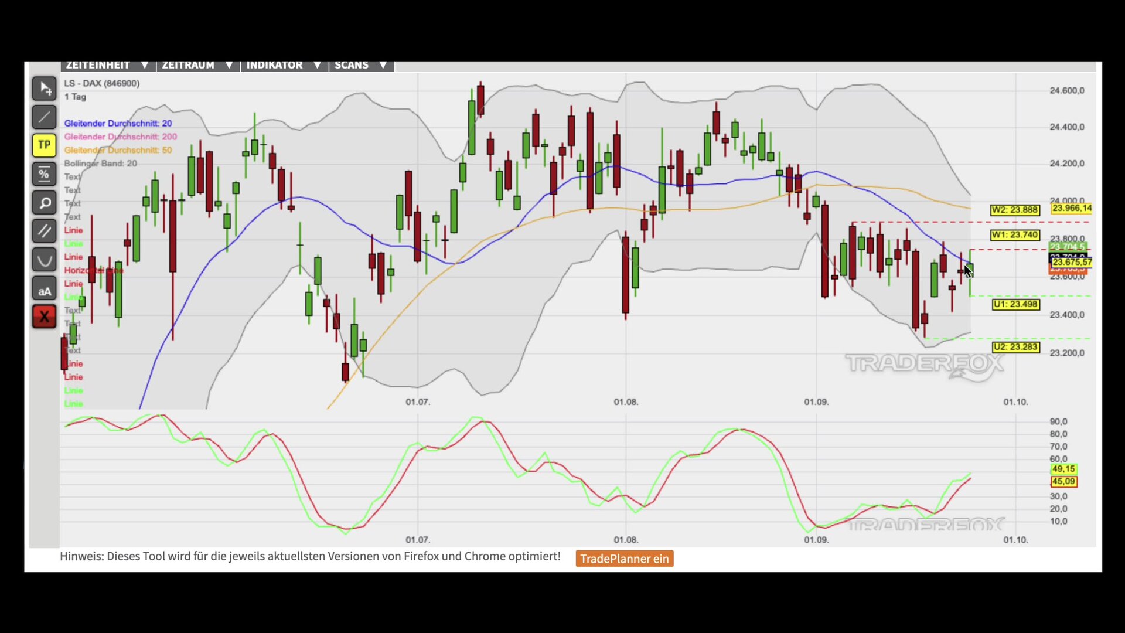The height and width of the screenshot is (633, 1125).
Task: Click the 23.675,57 price marker
Action: coord(1072,262)
